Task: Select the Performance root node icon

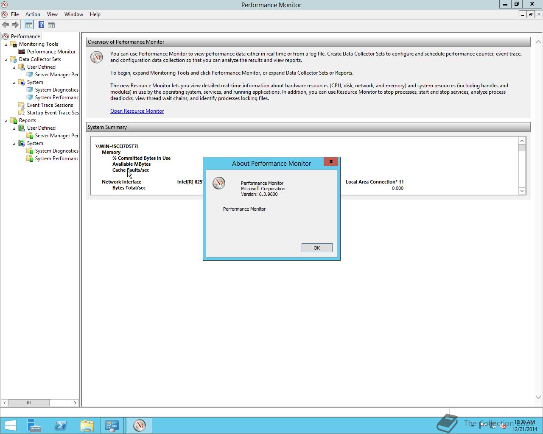Action: [x=6, y=36]
